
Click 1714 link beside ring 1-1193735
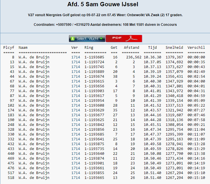point(76,149)
